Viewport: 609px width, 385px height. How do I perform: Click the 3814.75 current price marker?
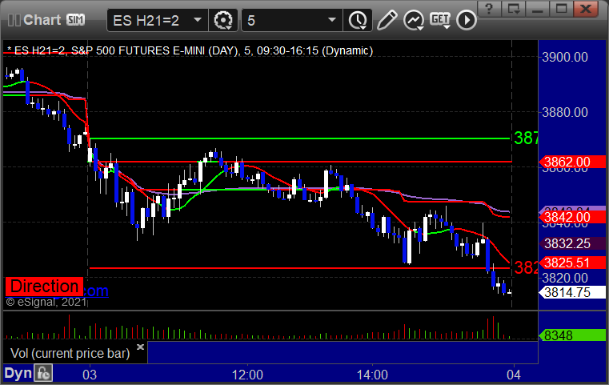572,292
